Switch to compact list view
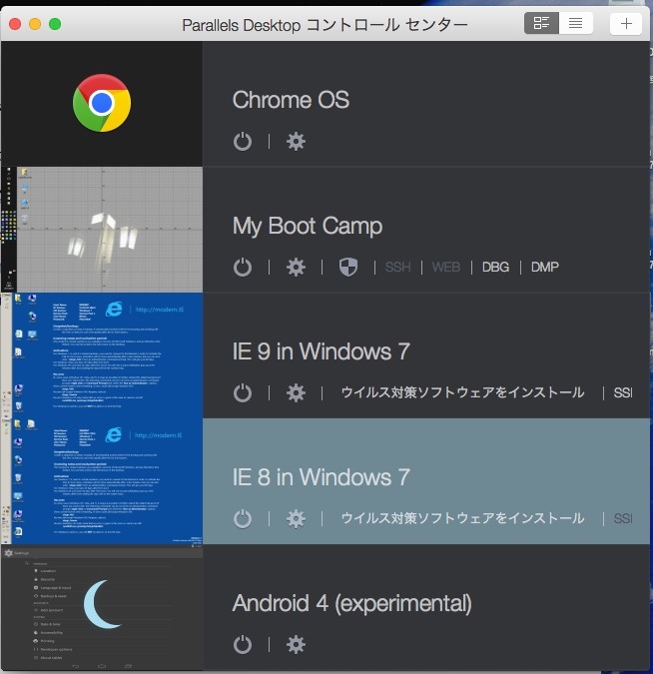 (576, 23)
